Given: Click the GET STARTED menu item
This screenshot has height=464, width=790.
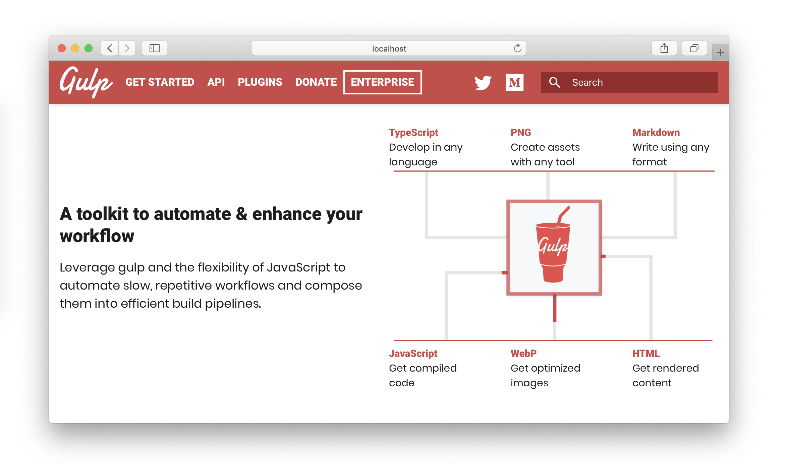Looking at the screenshot, I should pos(159,82).
